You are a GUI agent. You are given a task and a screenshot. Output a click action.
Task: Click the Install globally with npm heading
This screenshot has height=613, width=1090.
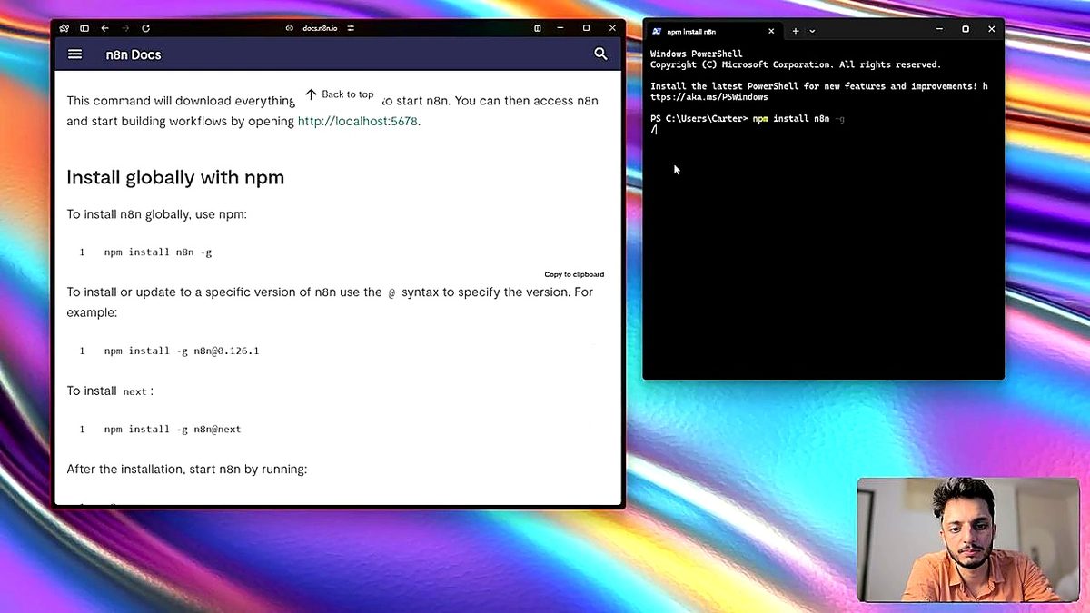(175, 177)
